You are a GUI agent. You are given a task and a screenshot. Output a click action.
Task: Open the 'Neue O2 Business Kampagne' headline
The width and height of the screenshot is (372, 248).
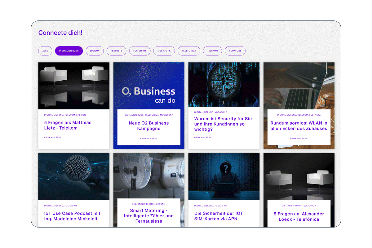coord(149,126)
